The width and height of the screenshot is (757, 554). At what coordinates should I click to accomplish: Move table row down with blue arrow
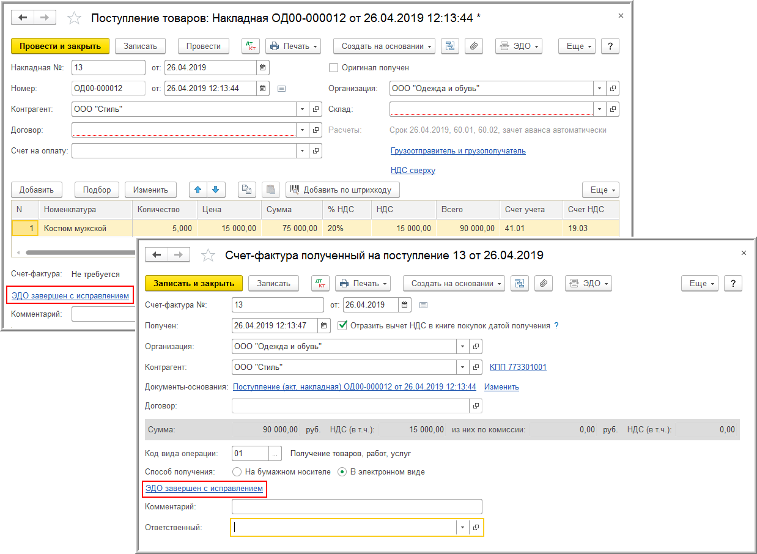pyautogui.click(x=215, y=190)
